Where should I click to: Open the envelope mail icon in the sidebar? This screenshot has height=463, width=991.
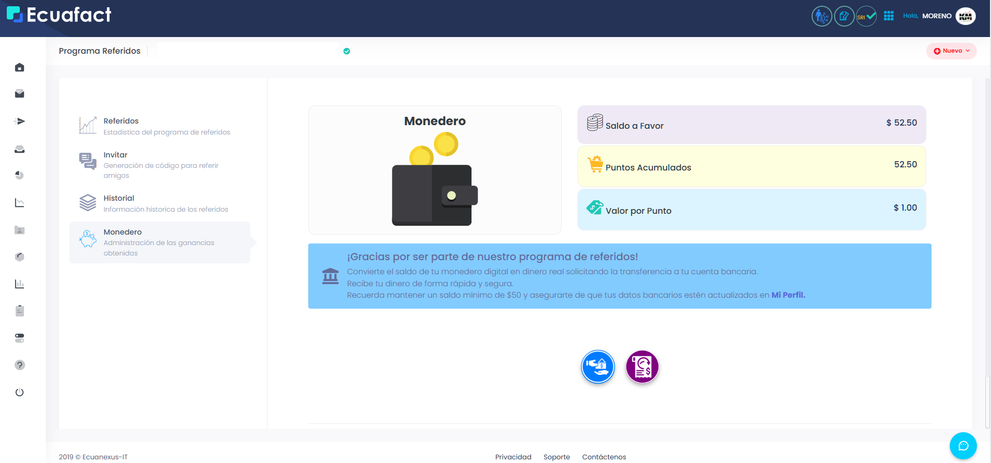(19, 94)
